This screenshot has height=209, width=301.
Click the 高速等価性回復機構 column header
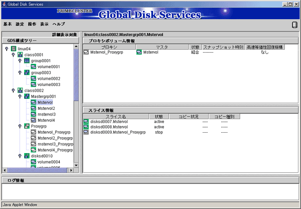tap(265, 47)
